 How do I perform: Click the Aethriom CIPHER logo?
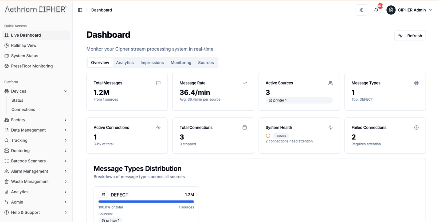click(36, 9)
